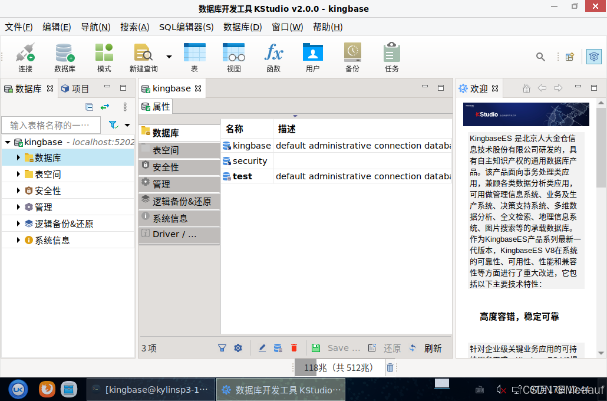The image size is (607, 401).
Task: Click the red trash delete icon
Action: point(294,348)
